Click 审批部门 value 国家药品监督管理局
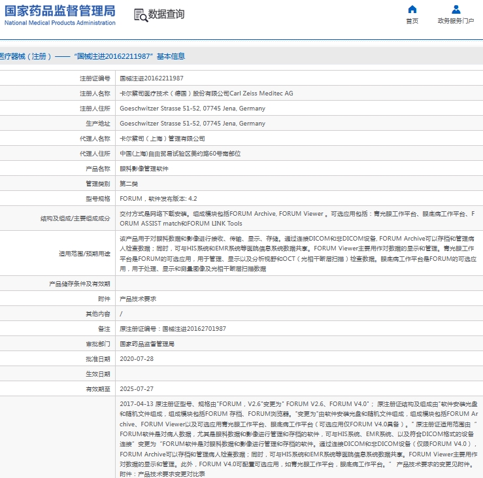 click(x=147, y=344)
